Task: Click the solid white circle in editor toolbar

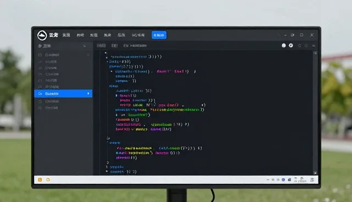Action: (x=284, y=46)
